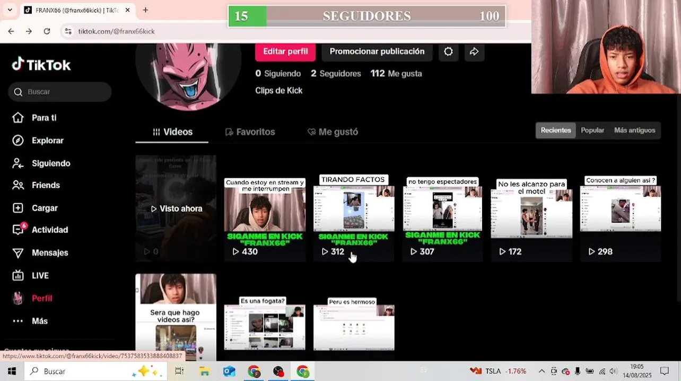The height and width of the screenshot is (381, 681).
Task: Open Seguidores count on profile
Action: (336, 74)
